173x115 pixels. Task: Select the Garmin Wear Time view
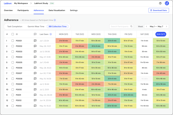tap(36, 26)
